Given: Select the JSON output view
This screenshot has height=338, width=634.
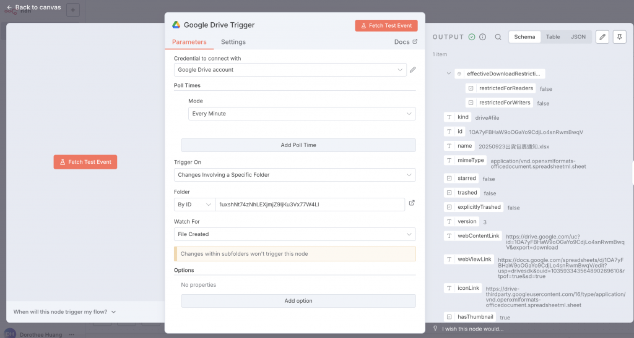Looking at the screenshot, I should [578, 36].
